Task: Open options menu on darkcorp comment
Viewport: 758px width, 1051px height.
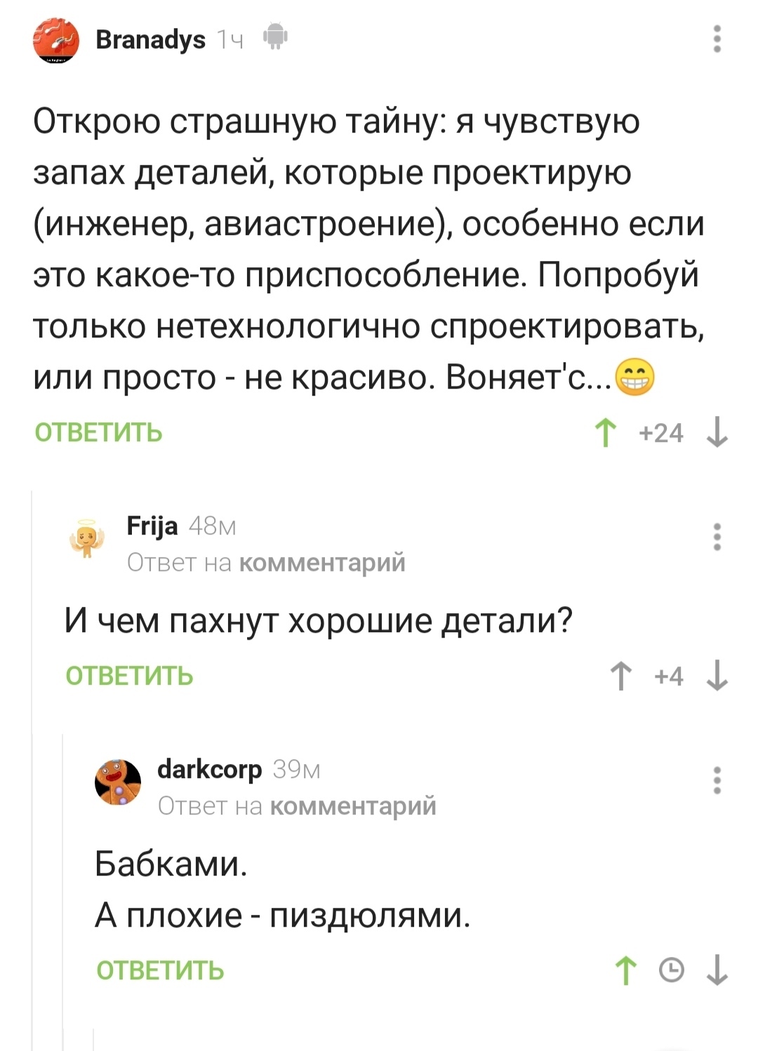Action: pos(717,780)
